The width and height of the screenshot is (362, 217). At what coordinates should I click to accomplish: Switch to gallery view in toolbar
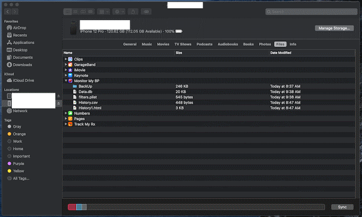pyautogui.click(x=90, y=11)
